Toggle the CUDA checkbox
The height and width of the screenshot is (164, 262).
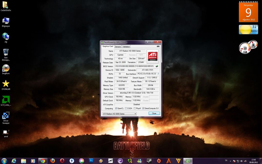point(126,108)
